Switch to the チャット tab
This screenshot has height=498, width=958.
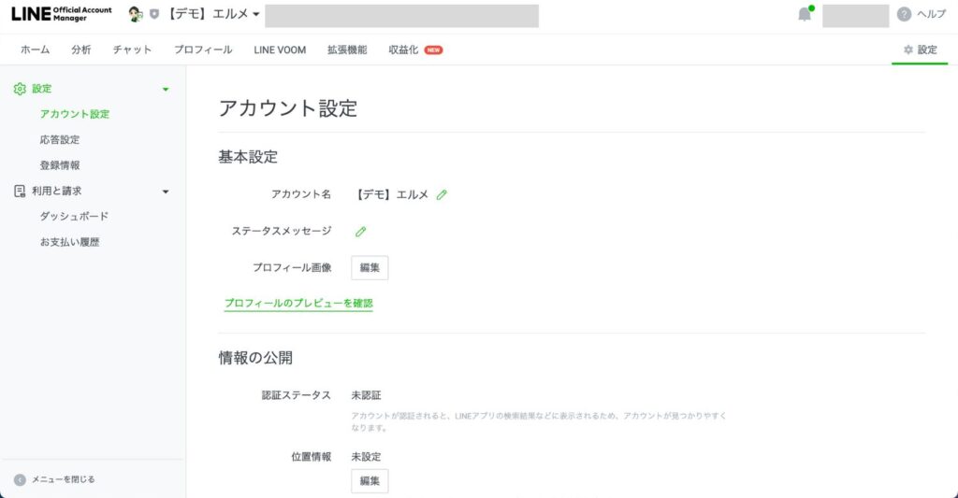pos(132,50)
